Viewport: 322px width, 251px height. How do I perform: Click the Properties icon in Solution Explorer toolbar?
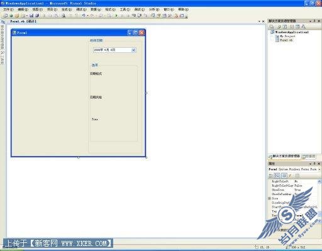coord(272,26)
